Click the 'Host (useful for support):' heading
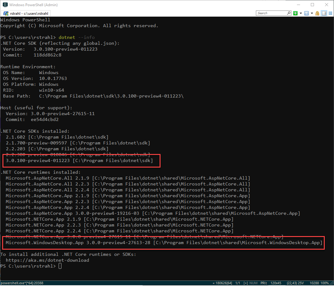The width and height of the screenshot is (334, 287). tap(36, 108)
